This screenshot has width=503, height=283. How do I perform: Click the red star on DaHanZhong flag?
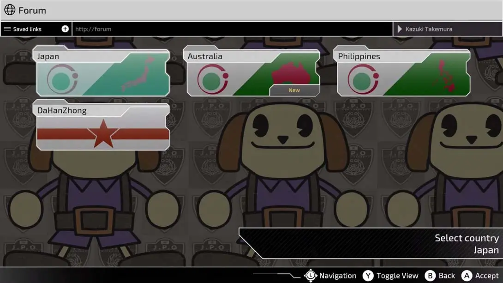click(103, 134)
